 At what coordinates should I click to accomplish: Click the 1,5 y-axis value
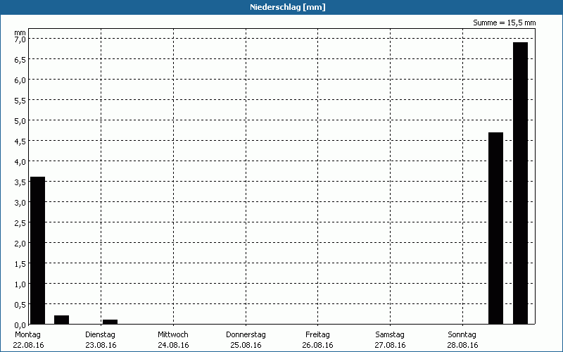tap(20, 264)
